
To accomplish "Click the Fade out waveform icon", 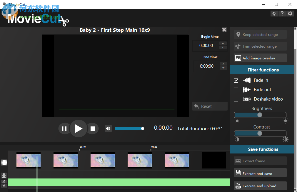I will pyautogui.click(x=247, y=90).
